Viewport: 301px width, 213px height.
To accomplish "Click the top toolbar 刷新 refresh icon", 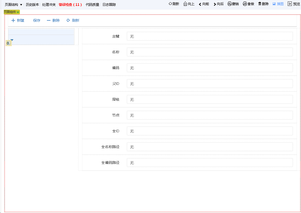I will pyautogui.click(x=170, y=4).
